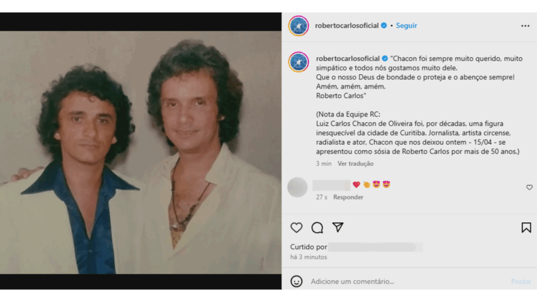Viewport: 537px width, 302px height.
Task: Click Responder on the emoji comment
Action: [x=348, y=197]
